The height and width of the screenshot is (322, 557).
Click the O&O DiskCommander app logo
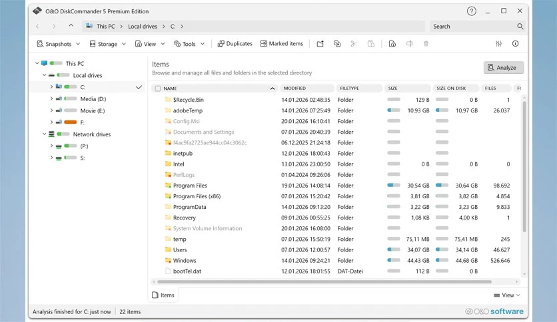37,11
